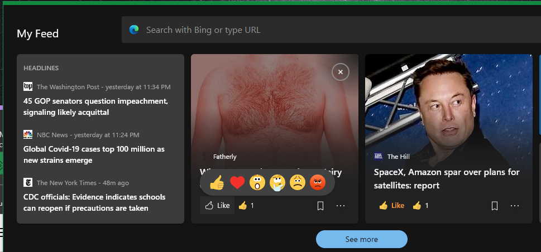Open 45 GOP senators impeachment headline
Screen dimensions: 541x252
(95, 107)
